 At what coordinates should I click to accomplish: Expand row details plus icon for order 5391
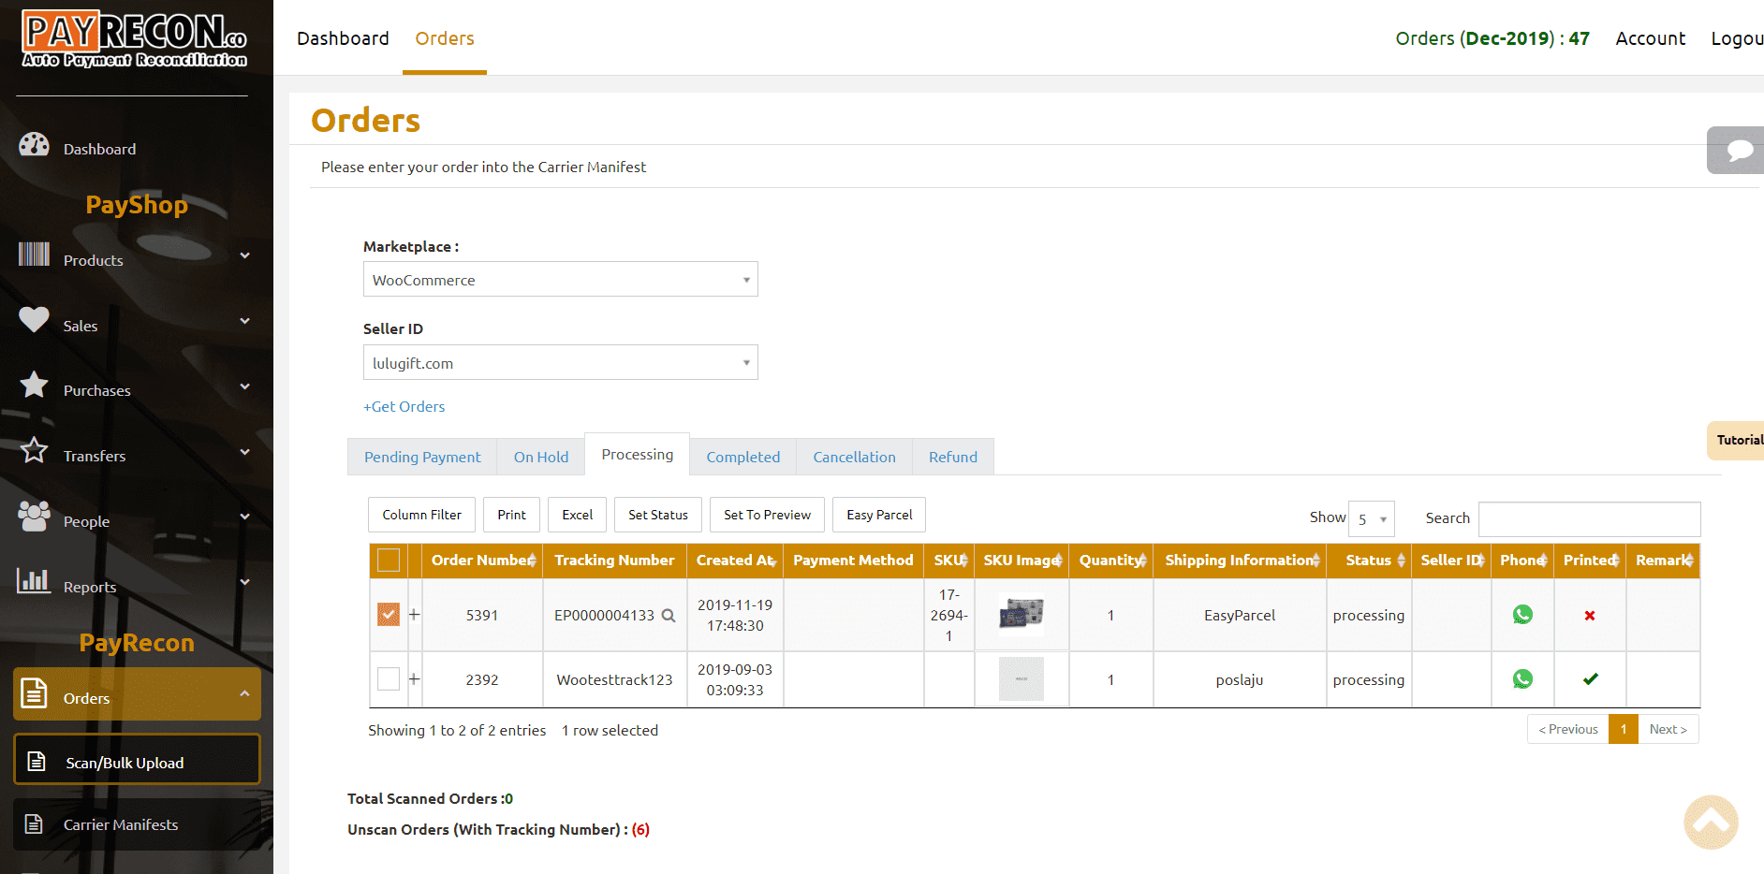[414, 615]
